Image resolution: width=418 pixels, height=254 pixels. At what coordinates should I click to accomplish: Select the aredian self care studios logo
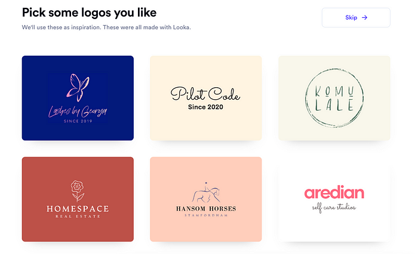pyautogui.click(x=334, y=199)
